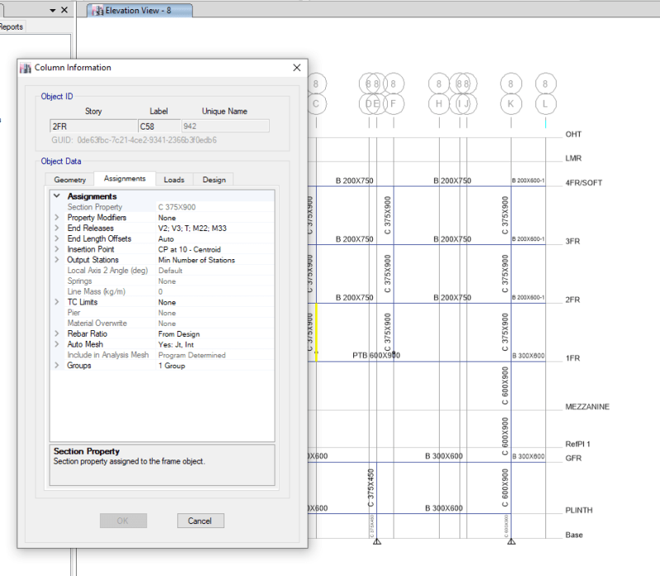This screenshot has width=660, height=576.
Task: Click grid bubble H in elevation view
Action: tap(439, 104)
